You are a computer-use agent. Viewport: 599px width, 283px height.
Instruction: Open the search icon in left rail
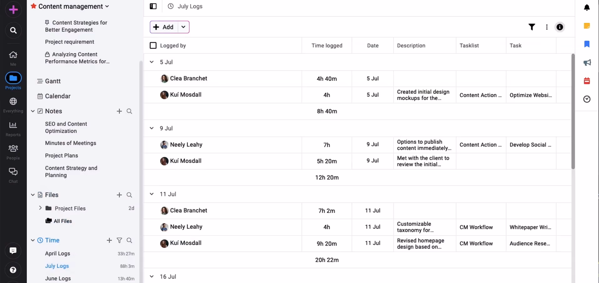pos(13,30)
